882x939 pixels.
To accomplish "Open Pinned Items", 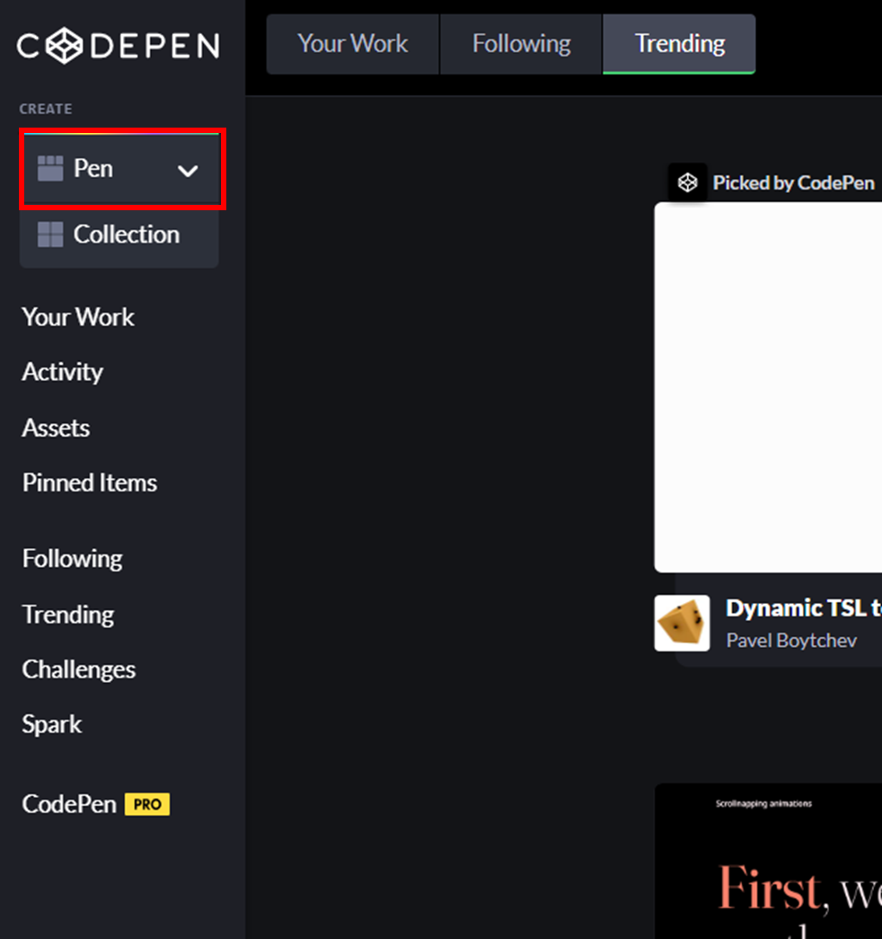I will 90,483.
